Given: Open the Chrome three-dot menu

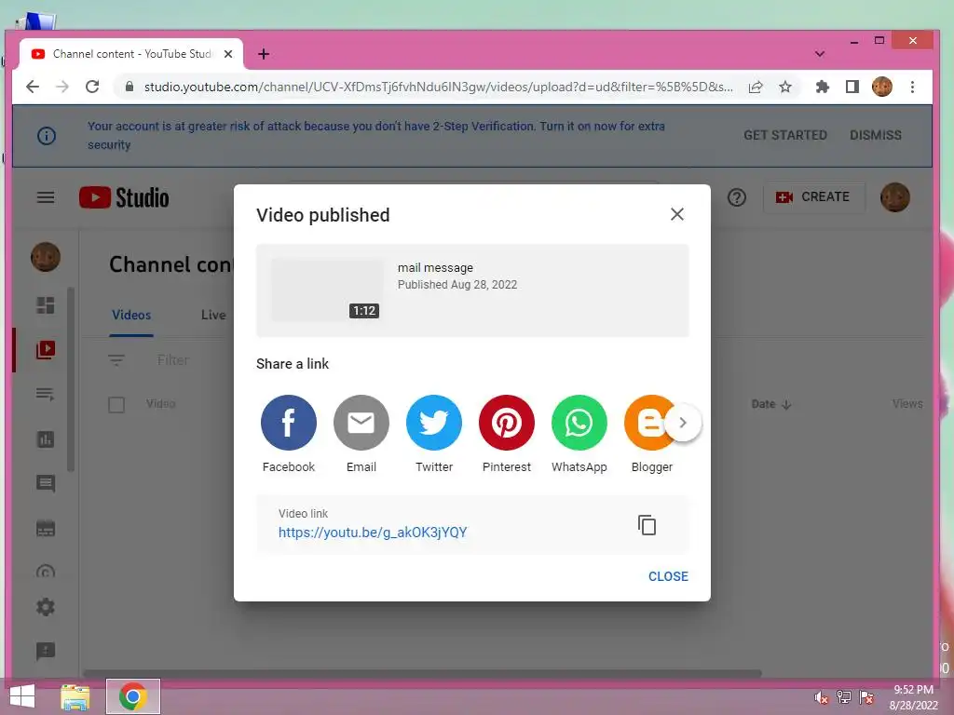Looking at the screenshot, I should (x=912, y=87).
